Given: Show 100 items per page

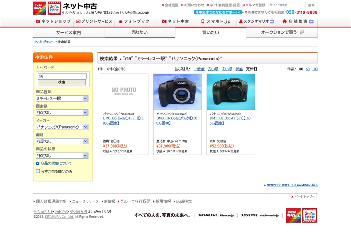Looking at the screenshot, I should (x=315, y=69).
